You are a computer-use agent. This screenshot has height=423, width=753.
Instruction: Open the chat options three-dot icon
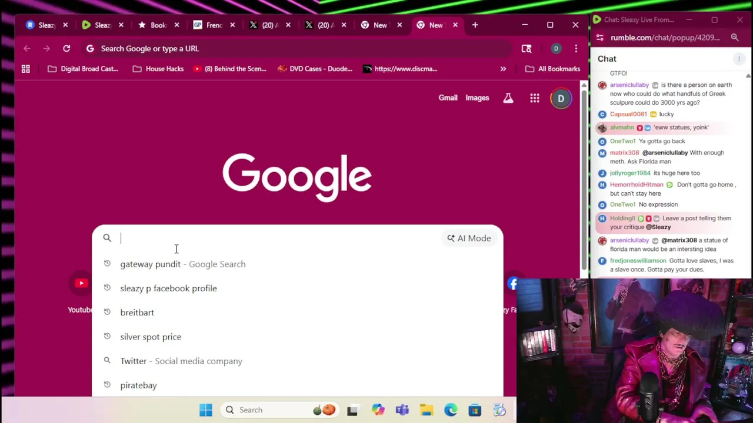pyautogui.click(x=739, y=59)
